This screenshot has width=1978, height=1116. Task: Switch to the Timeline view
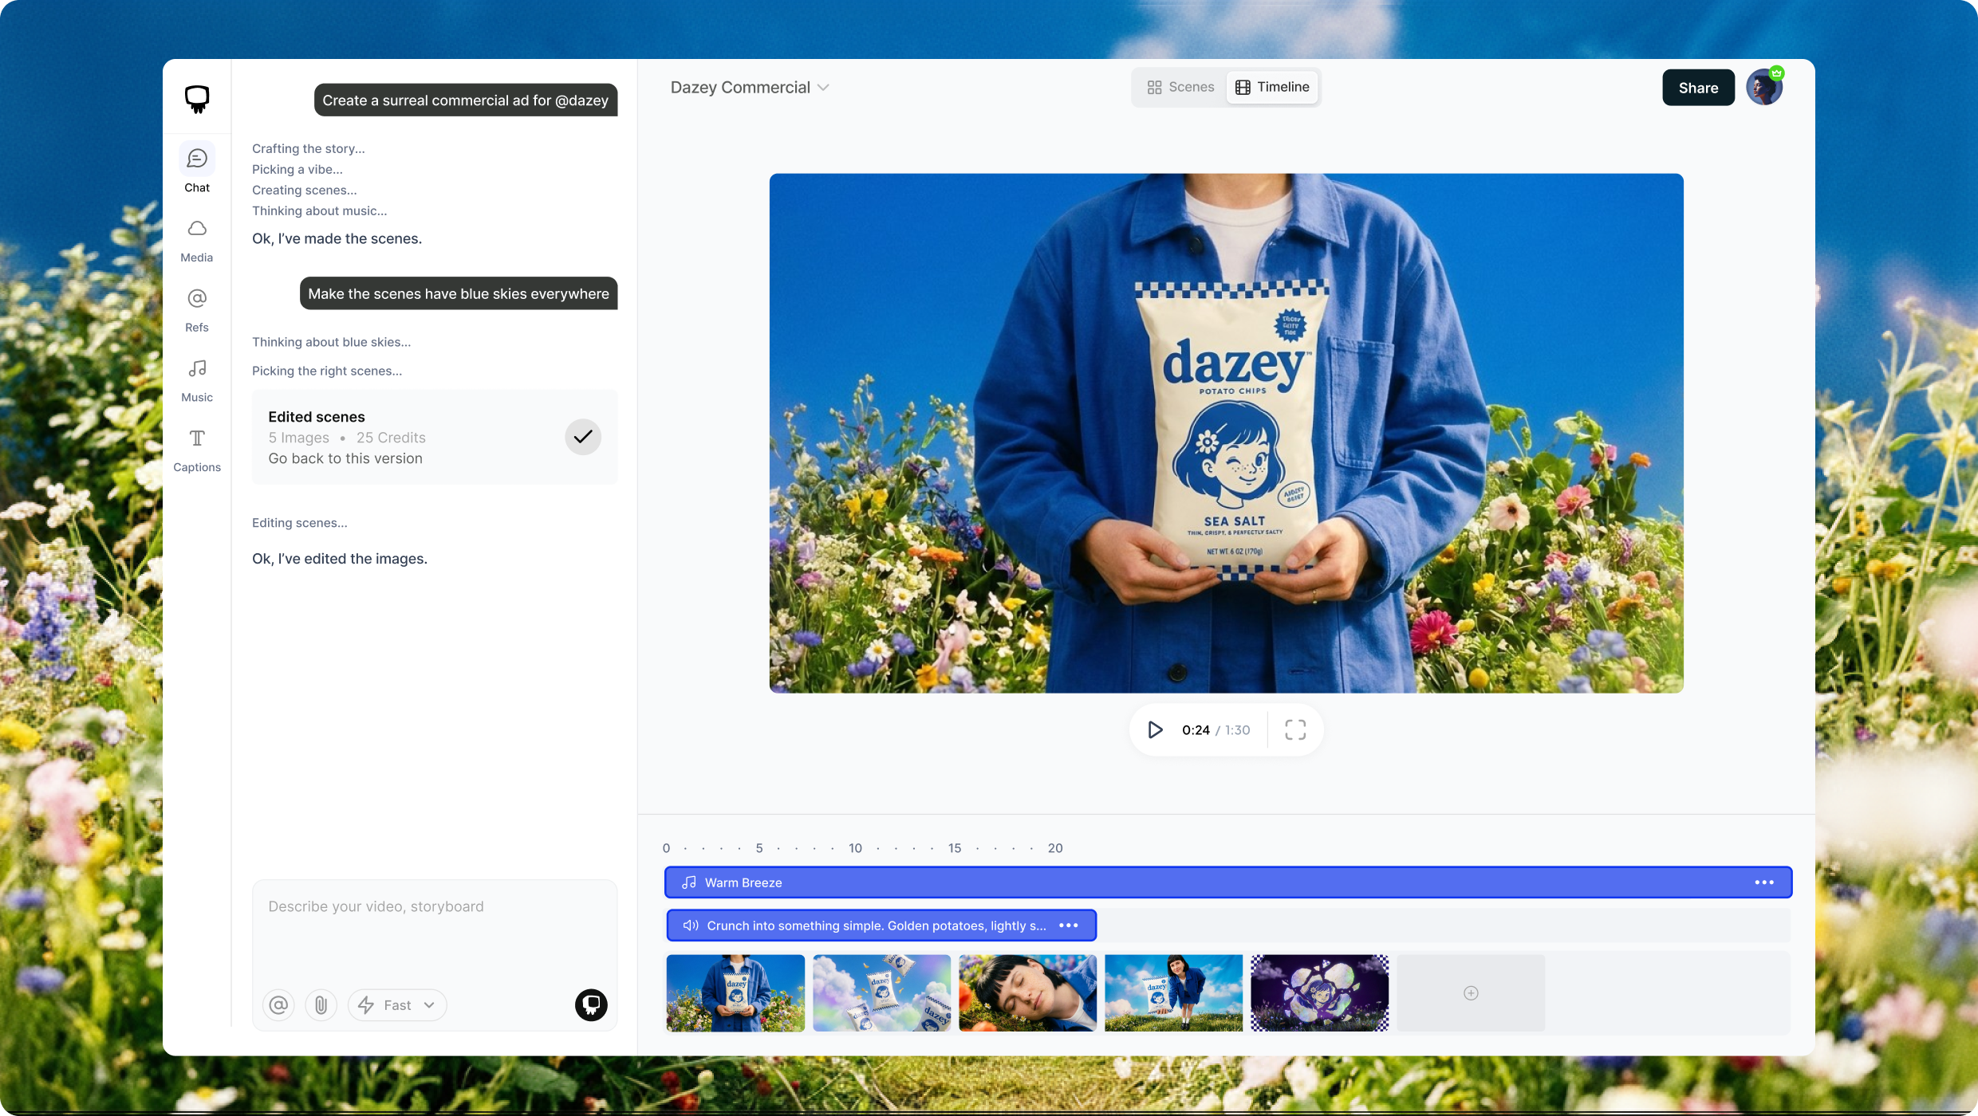coord(1272,87)
